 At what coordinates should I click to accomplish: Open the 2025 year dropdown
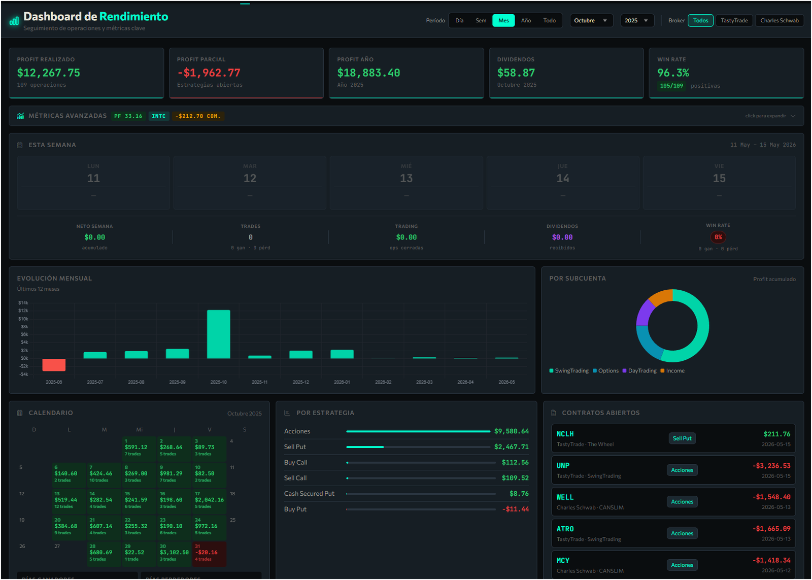[x=637, y=21]
